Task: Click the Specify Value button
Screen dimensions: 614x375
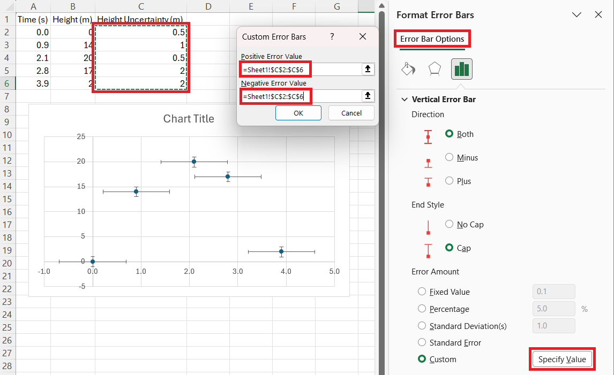Action: click(x=562, y=359)
